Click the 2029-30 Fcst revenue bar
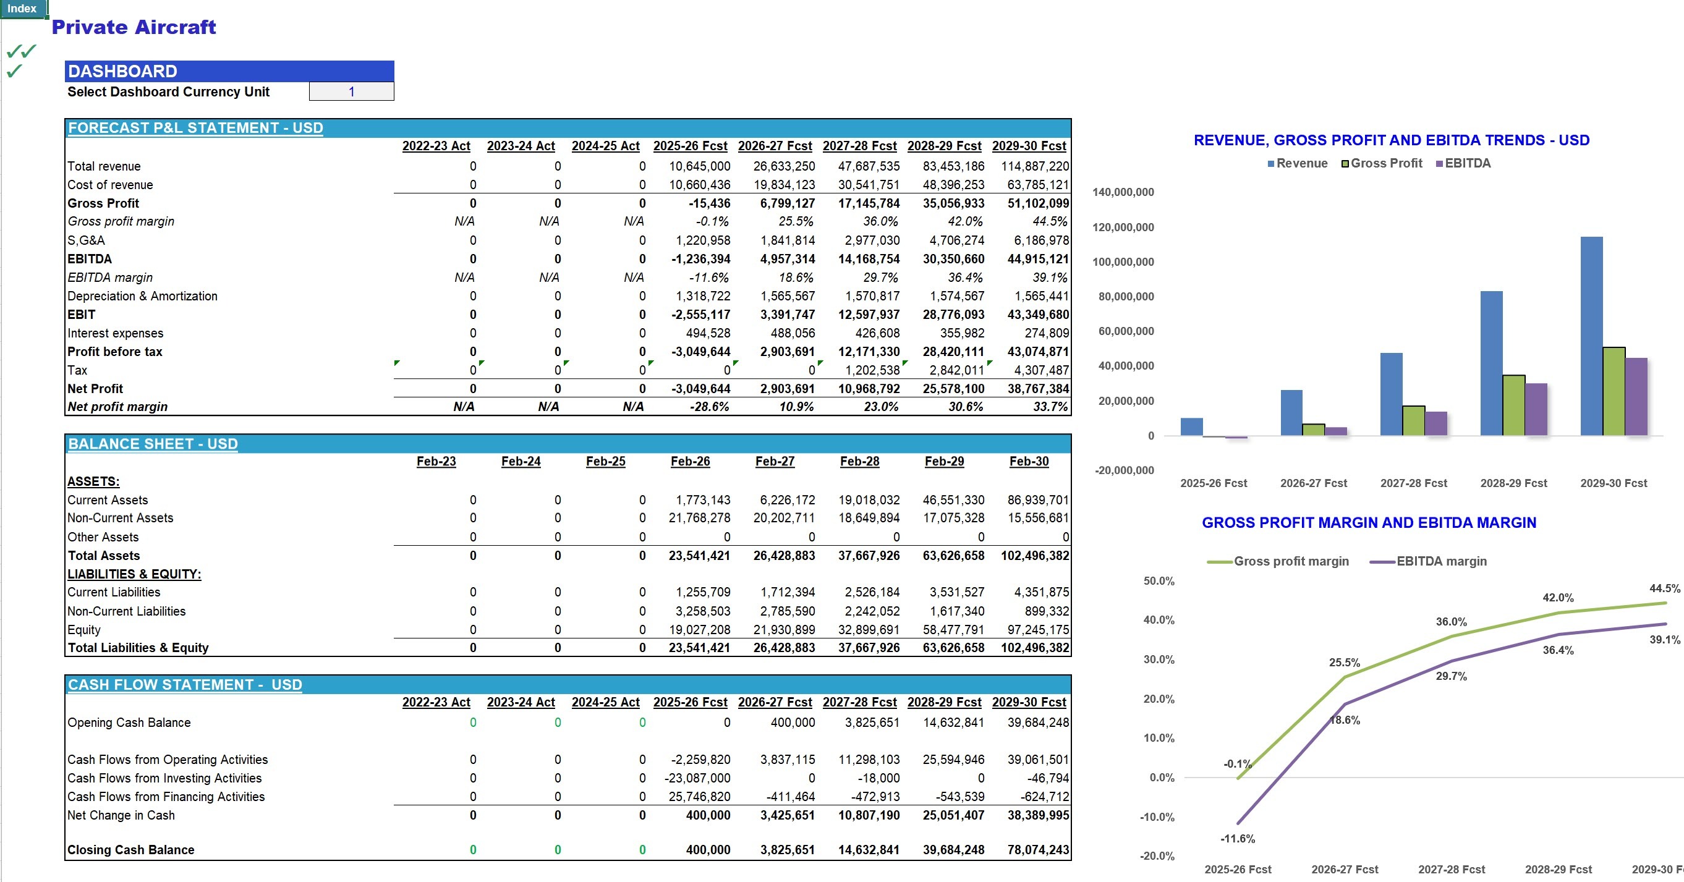This screenshot has height=882, width=1684. 1591,336
